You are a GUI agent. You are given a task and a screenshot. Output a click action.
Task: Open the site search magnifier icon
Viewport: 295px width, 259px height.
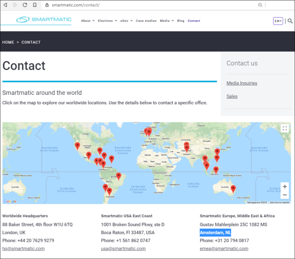pyautogui.click(x=290, y=21)
